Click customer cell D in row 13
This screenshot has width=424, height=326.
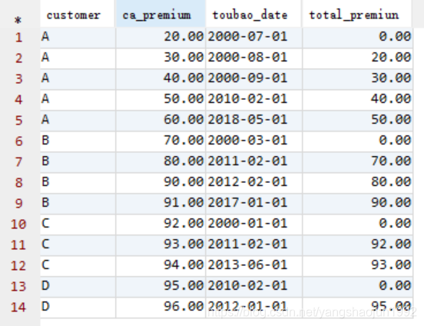point(78,287)
